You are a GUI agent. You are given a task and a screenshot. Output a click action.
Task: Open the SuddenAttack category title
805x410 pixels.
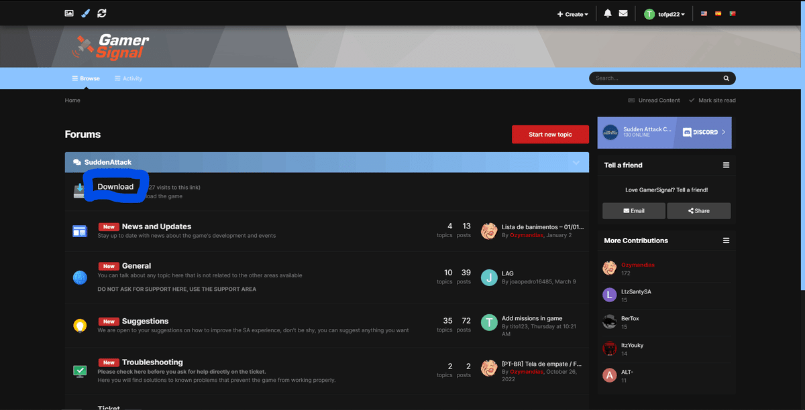(x=108, y=162)
